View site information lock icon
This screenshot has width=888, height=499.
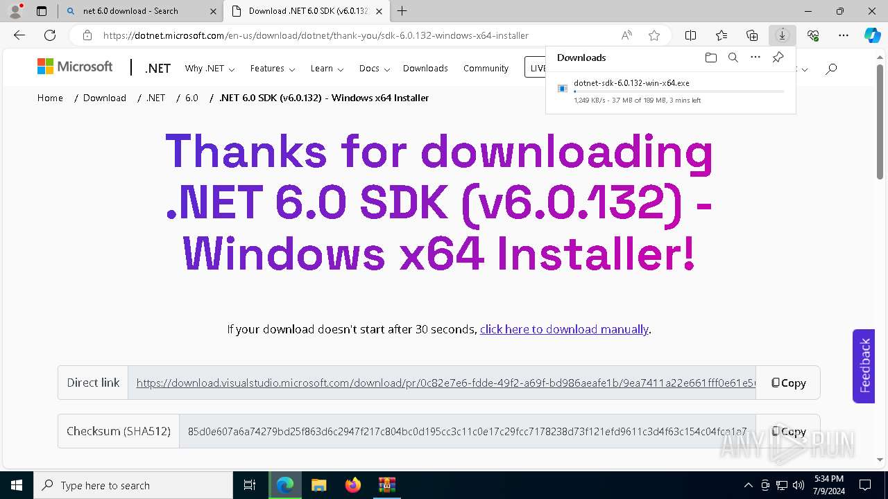(87, 35)
